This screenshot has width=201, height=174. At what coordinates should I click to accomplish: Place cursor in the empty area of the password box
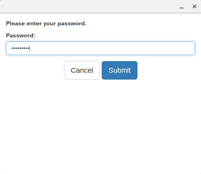pyautogui.click(x=112, y=48)
